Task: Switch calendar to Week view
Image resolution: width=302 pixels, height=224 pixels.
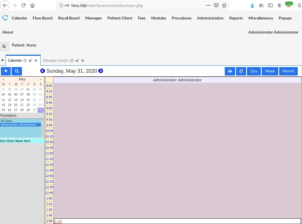Action: coord(270,71)
